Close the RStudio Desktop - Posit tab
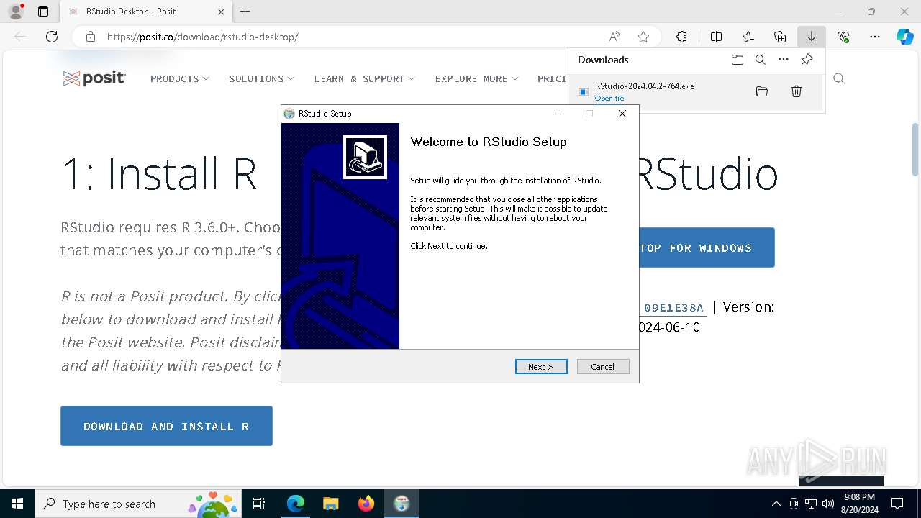921x518 pixels. tap(221, 12)
